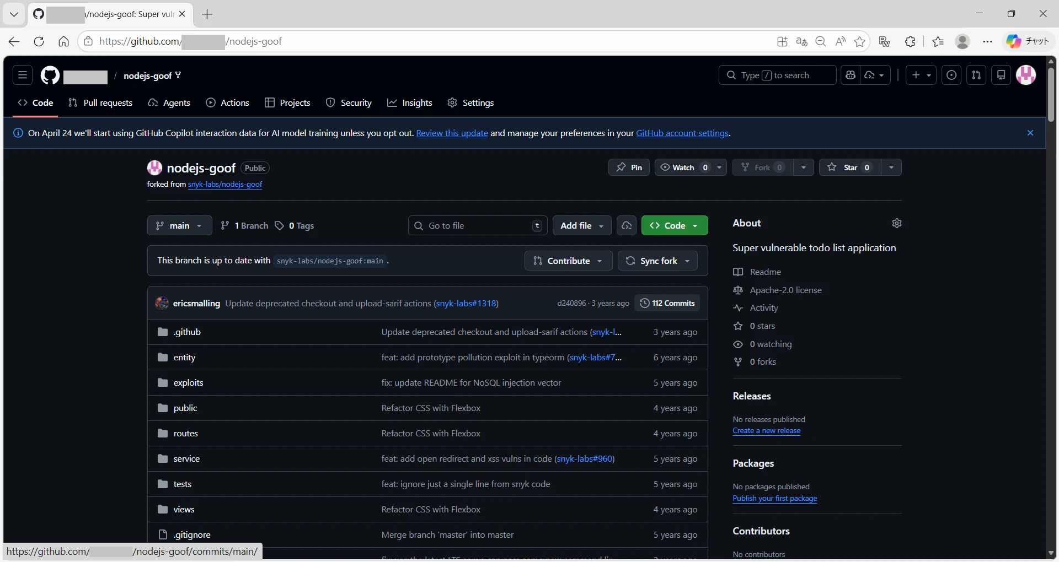This screenshot has height=562, width=1059.
Task: Open the .github folder
Action: pos(187,332)
